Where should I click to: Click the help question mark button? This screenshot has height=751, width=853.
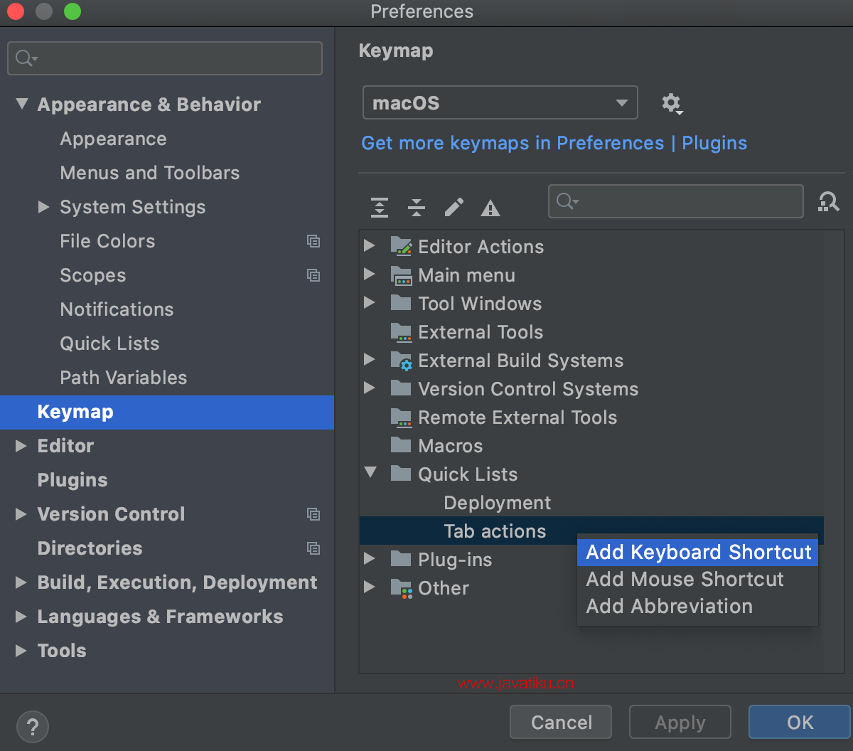(x=32, y=727)
